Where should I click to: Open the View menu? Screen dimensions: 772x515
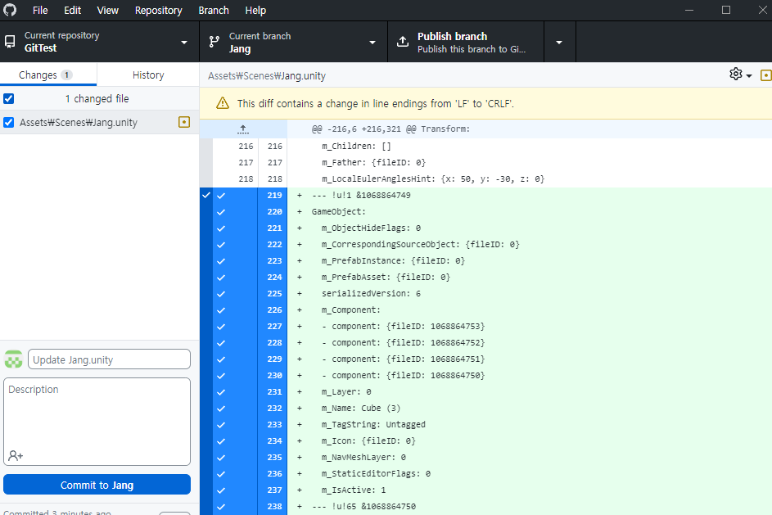tap(107, 11)
